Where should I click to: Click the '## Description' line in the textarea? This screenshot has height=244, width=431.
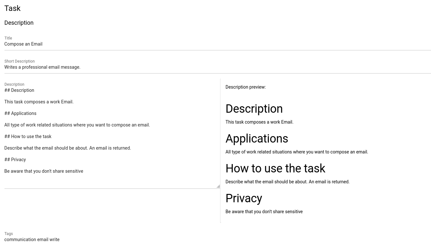19,91
